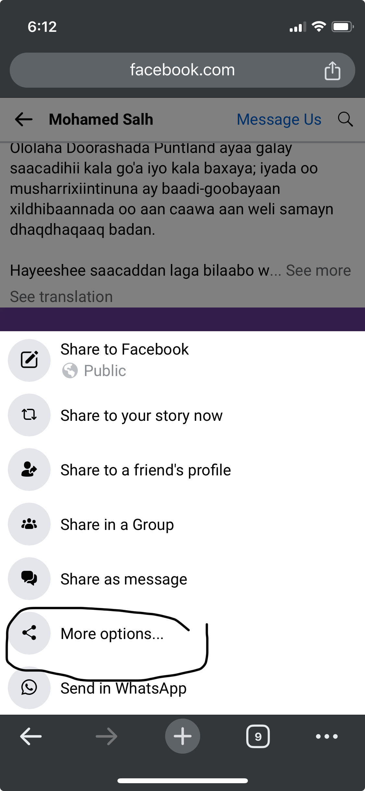This screenshot has width=365, height=791.
Task: Tap the story repost arrows icon
Action: click(29, 415)
